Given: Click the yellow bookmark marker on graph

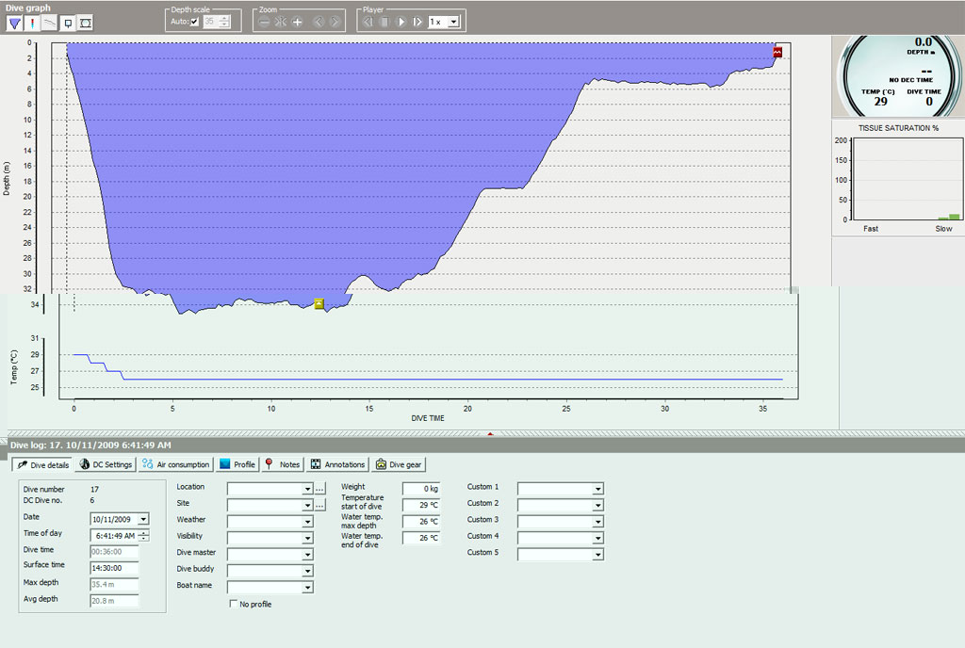Looking at the screenshot, I should pyautogui.click(x=319, y=303).
